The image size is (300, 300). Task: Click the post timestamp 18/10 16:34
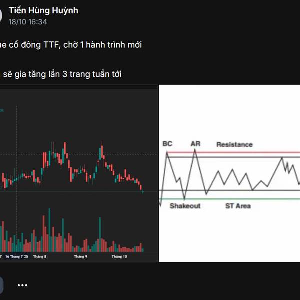click(x=32, y=22)
